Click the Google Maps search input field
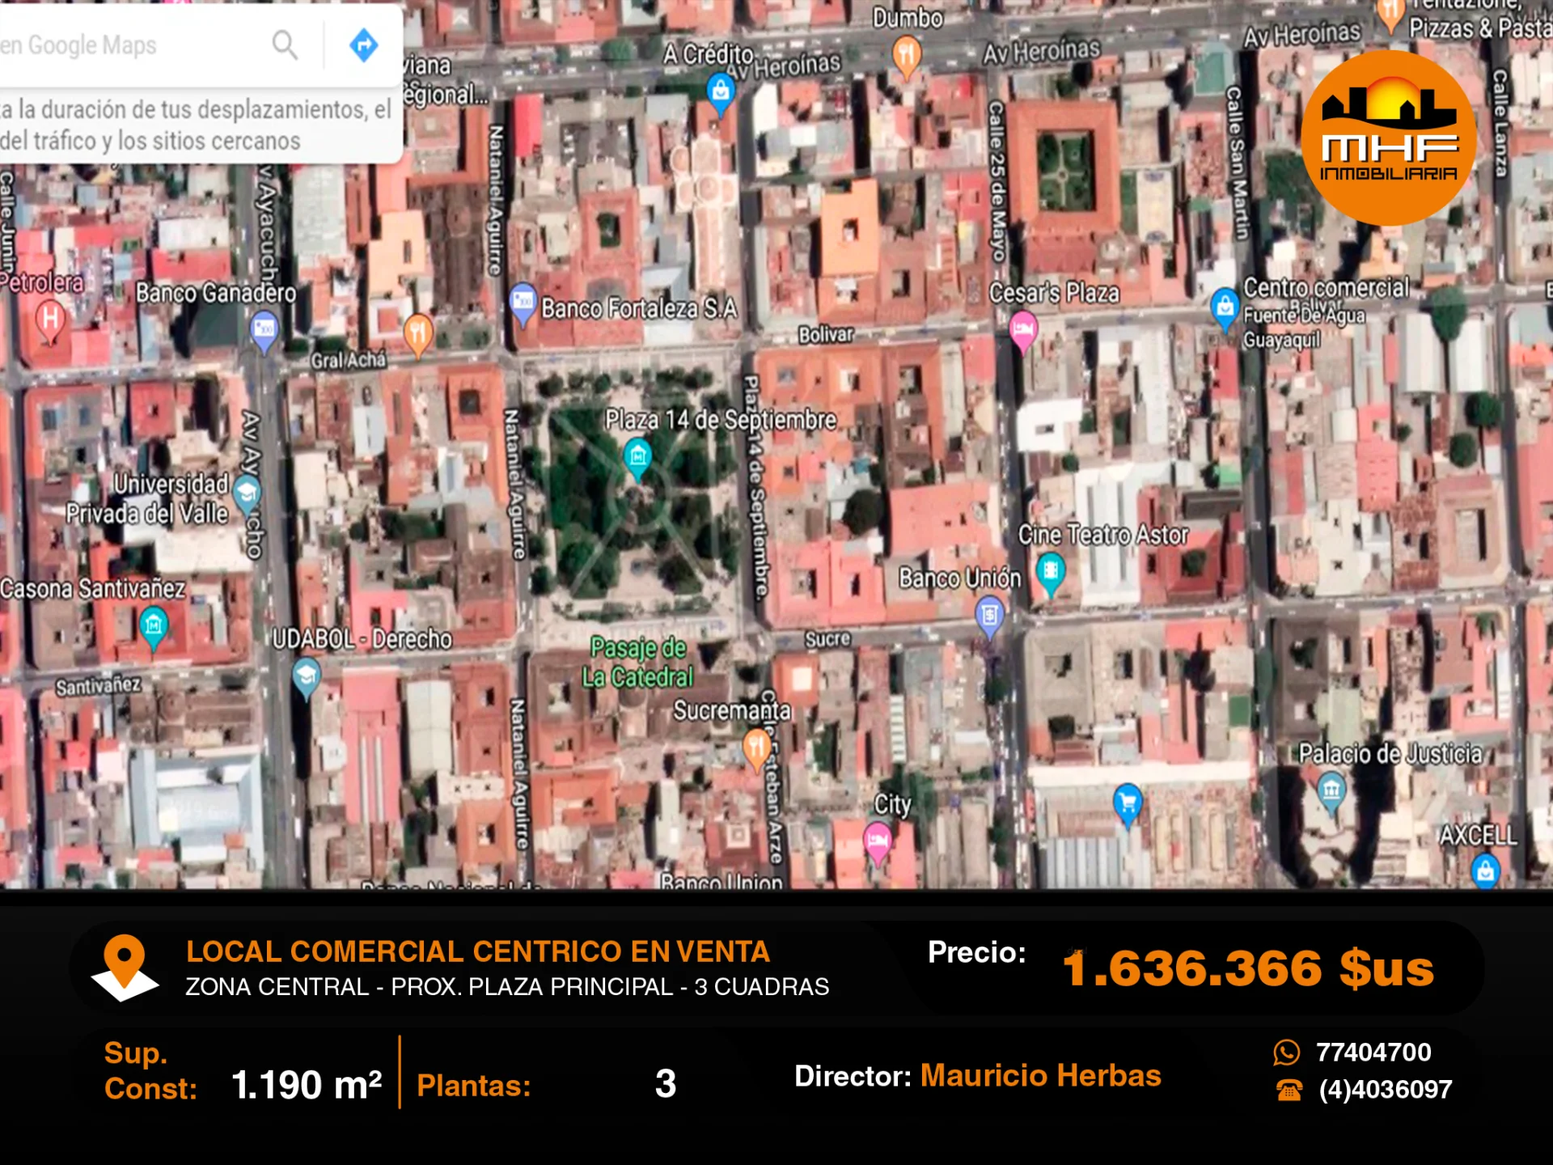The height and width of the screenshot is (1165, 1553). point(121,45)
